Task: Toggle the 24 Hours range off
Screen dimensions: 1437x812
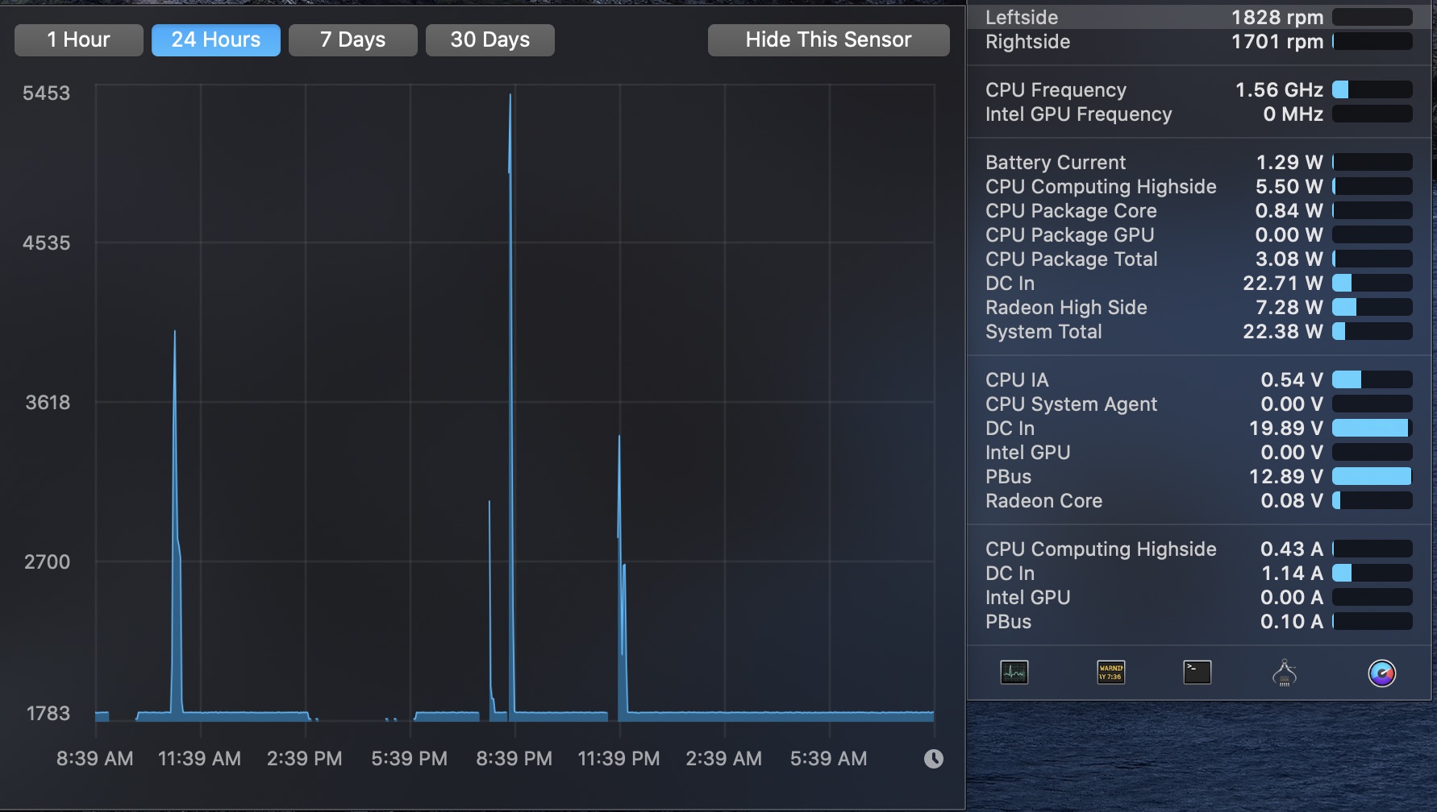Action: click(215, 39)
